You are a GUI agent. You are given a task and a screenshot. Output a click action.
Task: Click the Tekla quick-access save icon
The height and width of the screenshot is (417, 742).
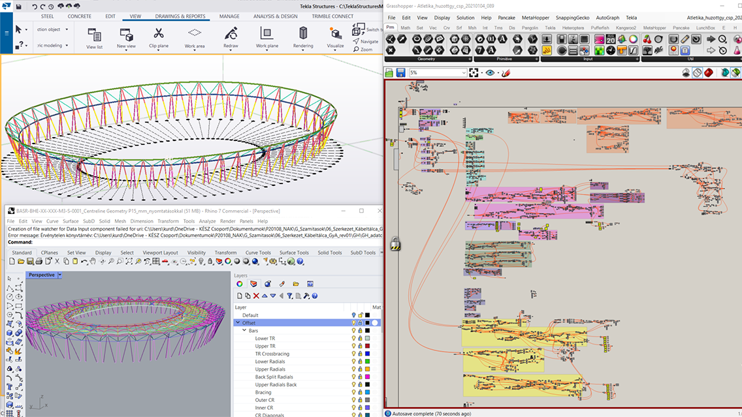[x=18, y=7]
